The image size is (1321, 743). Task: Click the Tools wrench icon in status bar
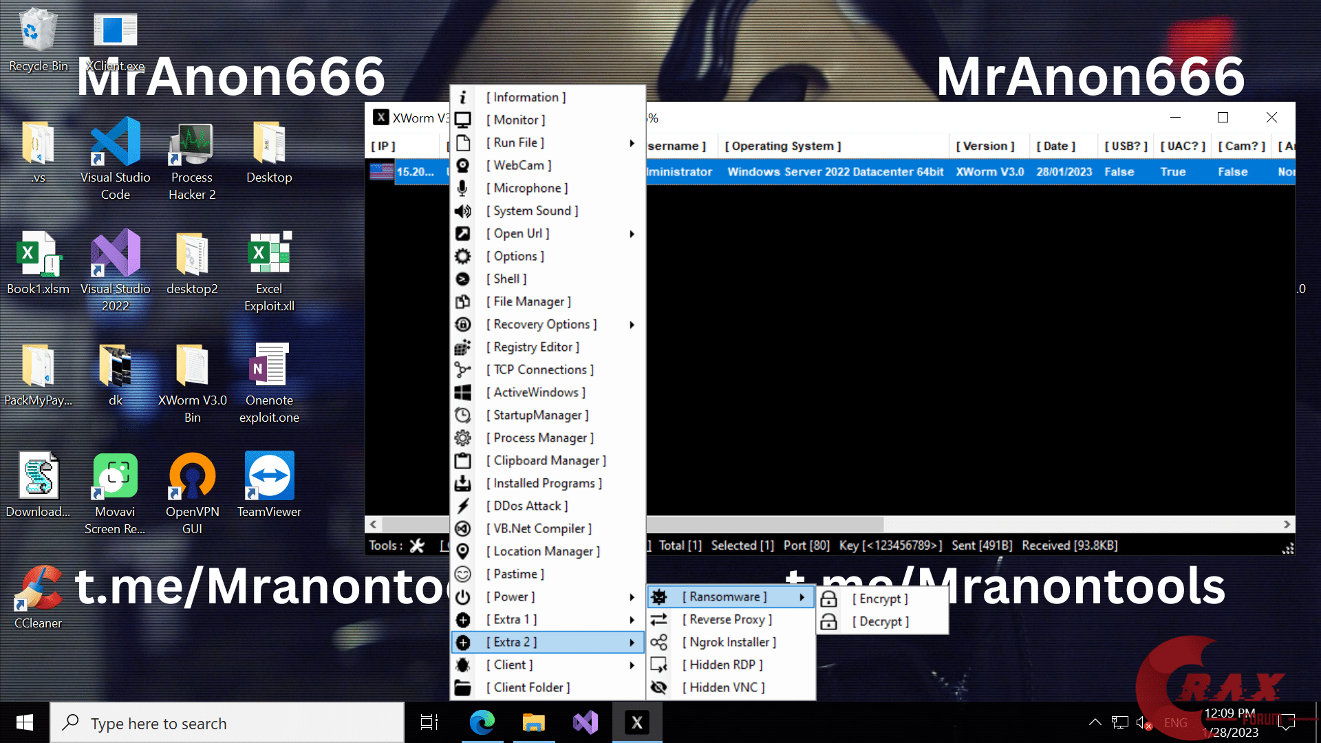[417, 546]
